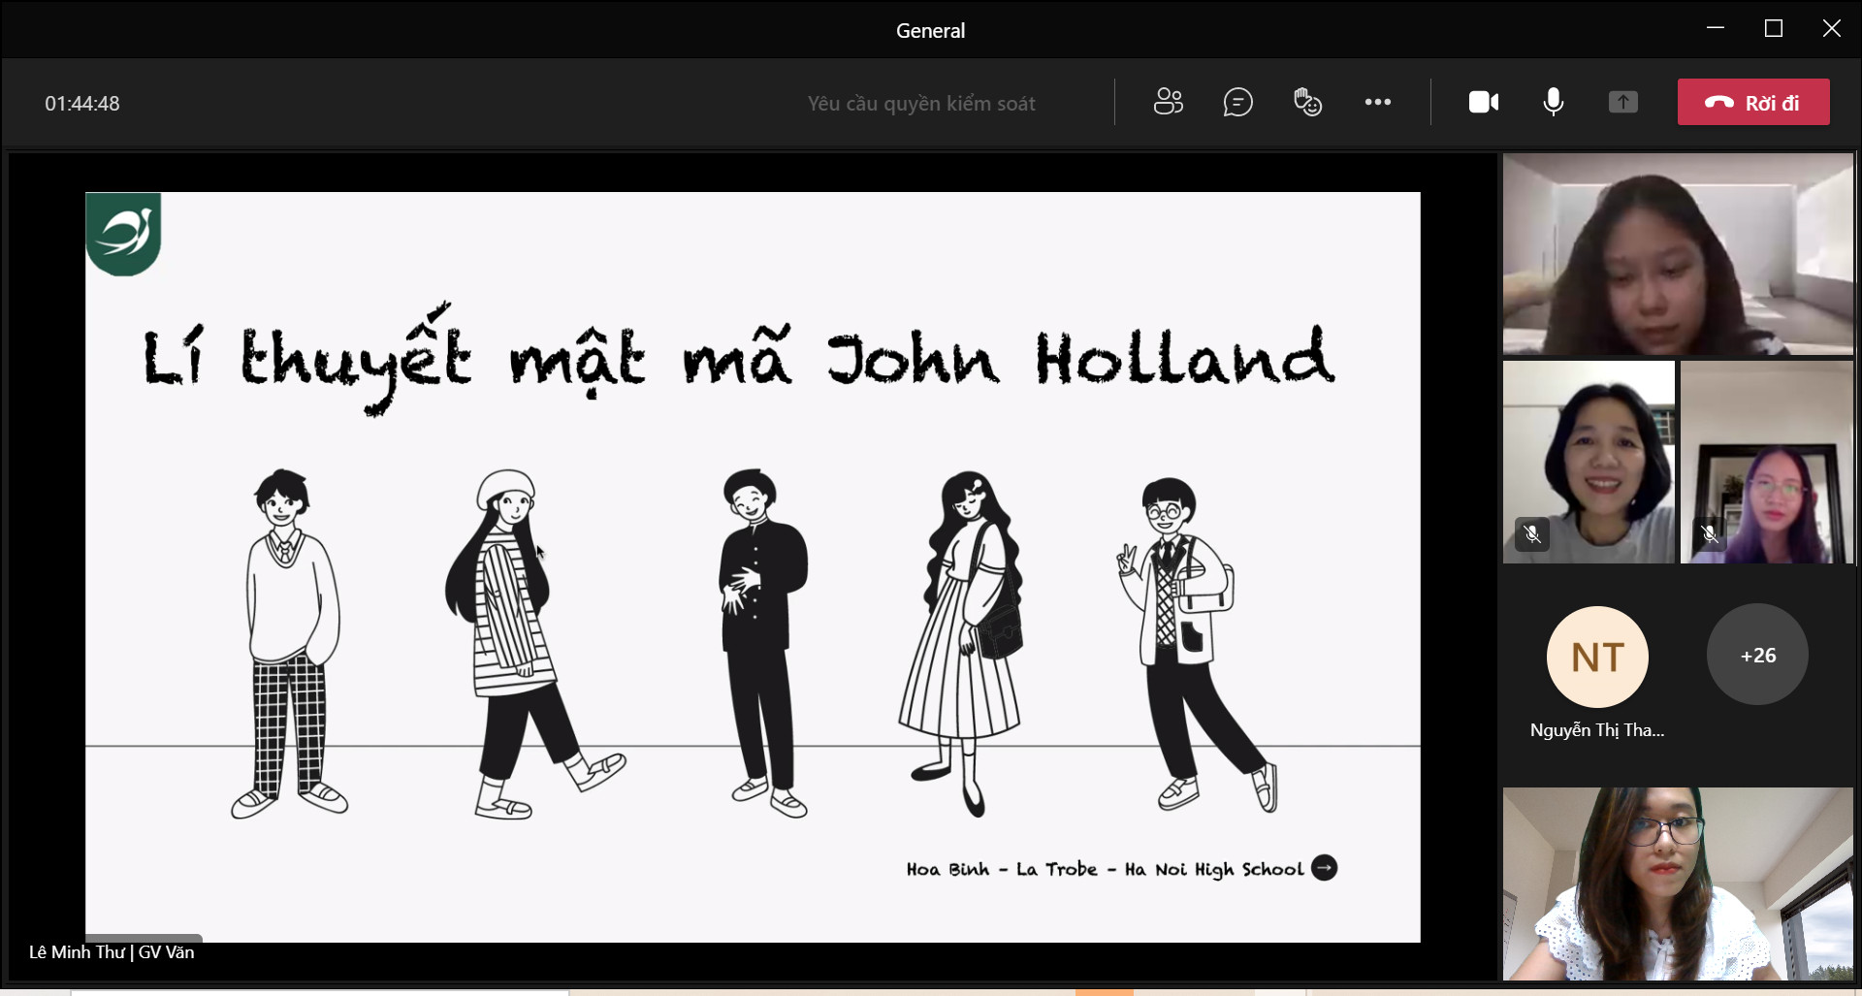Open more actions ellipsis menu
The height and width of the screenshot is (996, 1862).
click(1377, 102)
